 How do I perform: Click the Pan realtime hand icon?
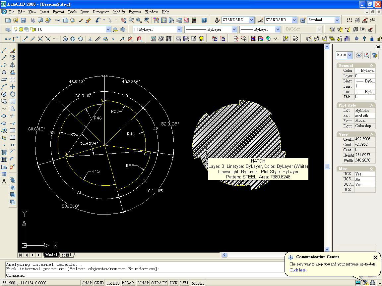tap(124, 20)
